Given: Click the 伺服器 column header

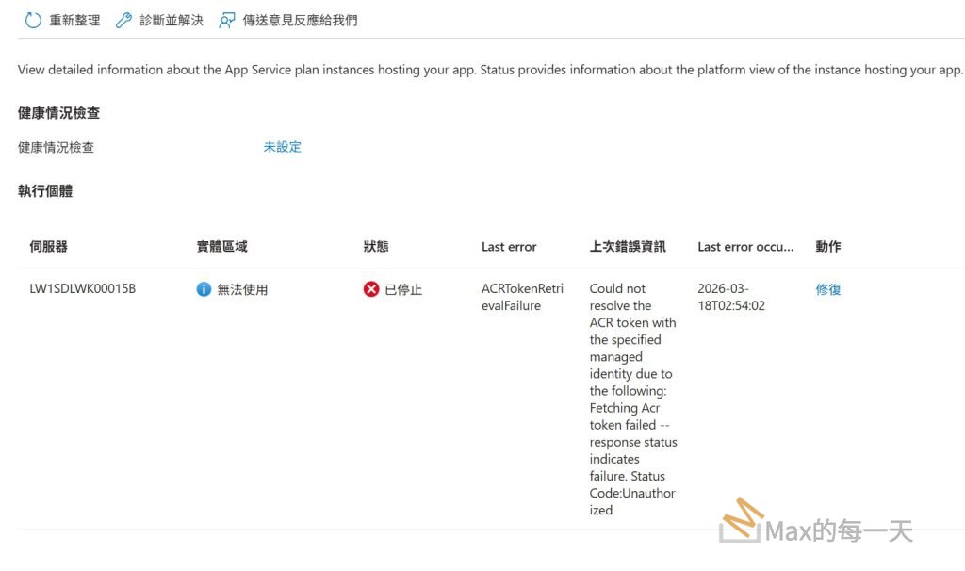Looking at the screenshot, I should (x=48, y=247).
